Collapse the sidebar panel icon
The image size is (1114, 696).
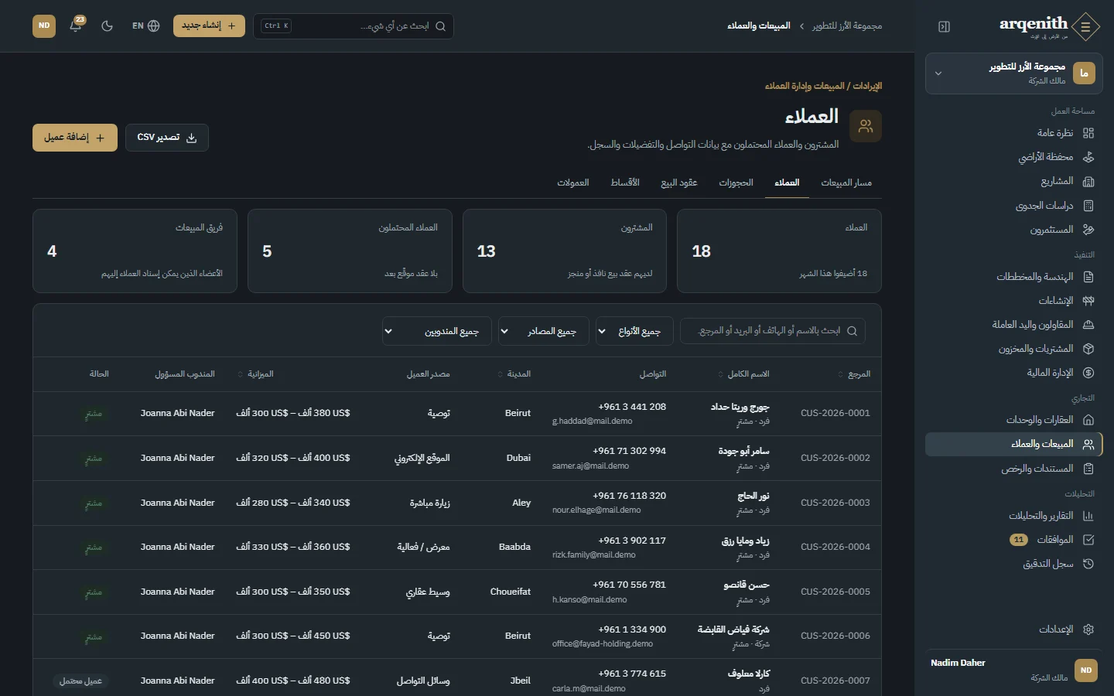pyautogui.click(x=944, y=26)
